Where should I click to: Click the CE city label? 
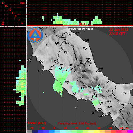click(x=101, y=103)
